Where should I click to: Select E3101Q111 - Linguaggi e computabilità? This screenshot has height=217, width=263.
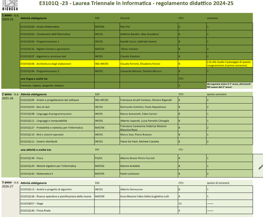click(x=57, y=121)
